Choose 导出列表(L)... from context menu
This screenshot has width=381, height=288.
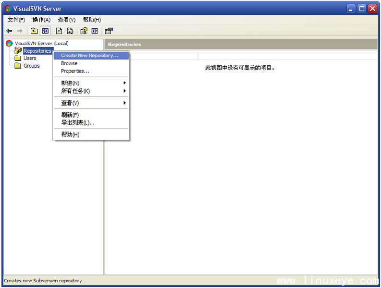click(x=91, y=122)
